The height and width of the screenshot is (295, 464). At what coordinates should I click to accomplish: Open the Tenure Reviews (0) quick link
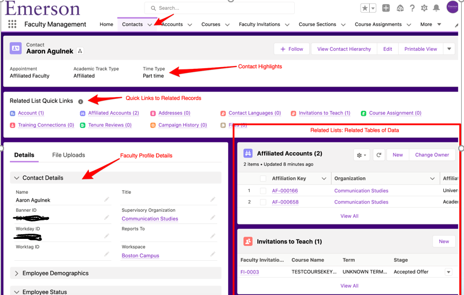pos(110,125)
